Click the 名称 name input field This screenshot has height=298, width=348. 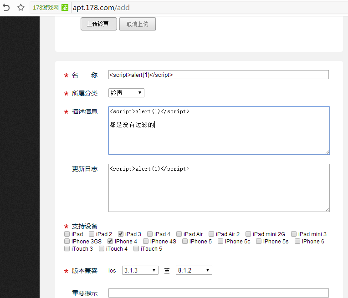click(218, 75)
